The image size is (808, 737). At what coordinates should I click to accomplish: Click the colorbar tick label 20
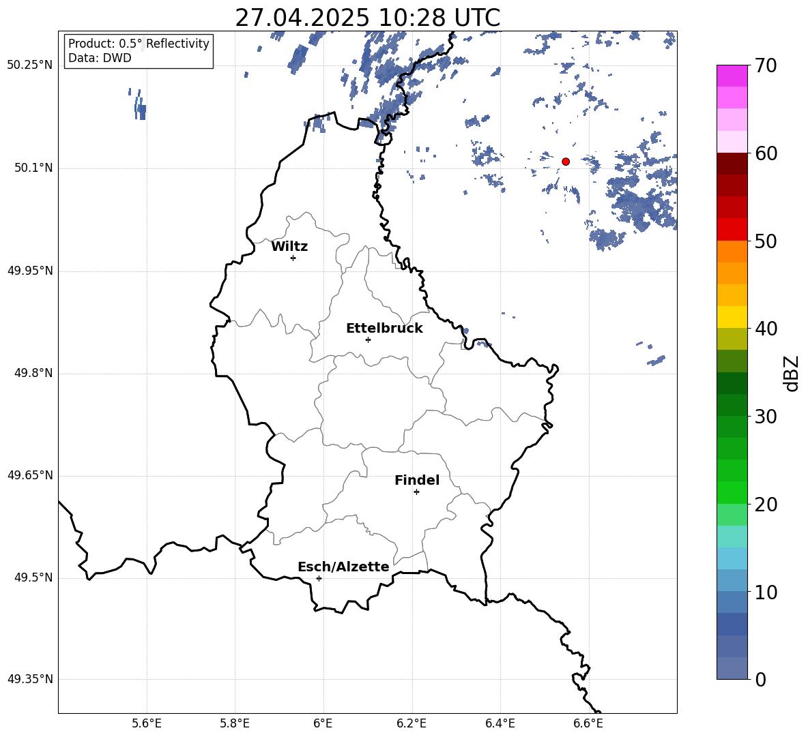pos(766,505)
